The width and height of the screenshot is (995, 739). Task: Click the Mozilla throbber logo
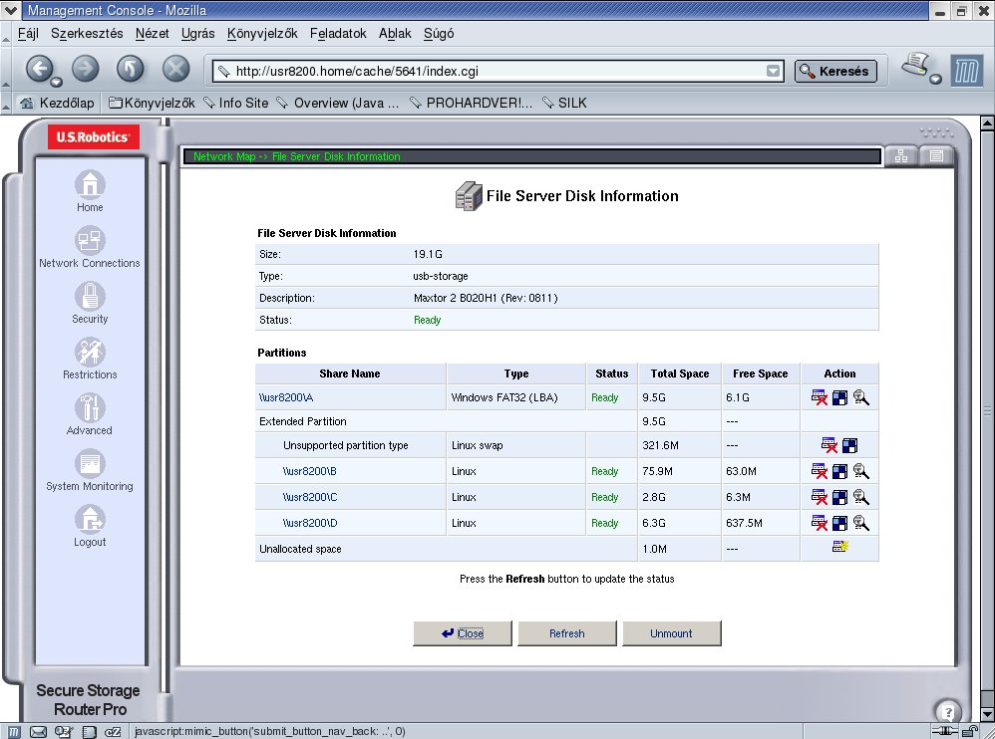tap(966, 71)
